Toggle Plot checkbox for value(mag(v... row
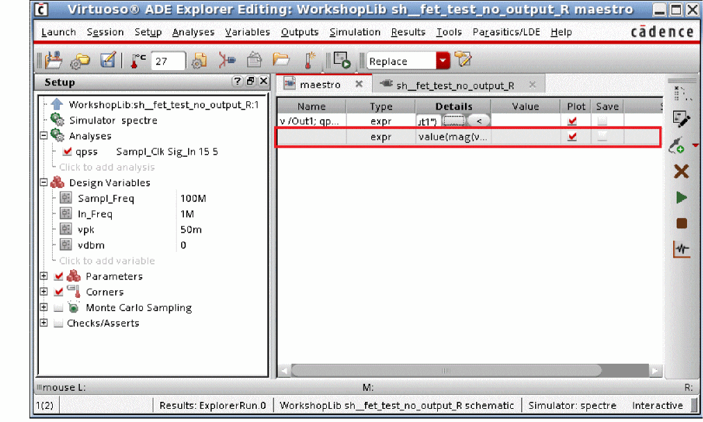The image size is (703, 422). (x=572, y=137)
